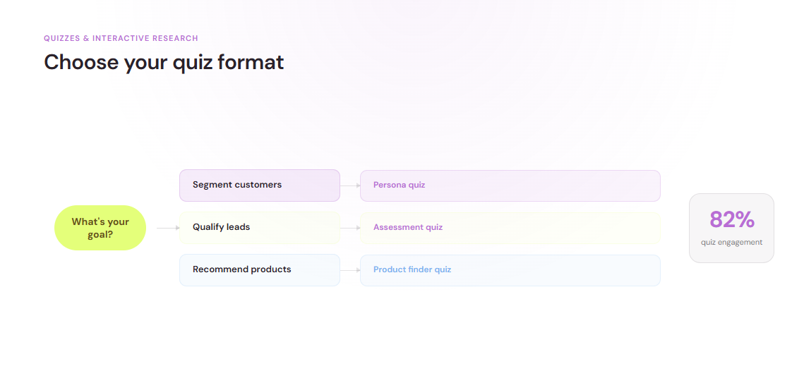This screenshot has height=371, width=792.
Task: Select the Recommend products option
Action: 260,270
